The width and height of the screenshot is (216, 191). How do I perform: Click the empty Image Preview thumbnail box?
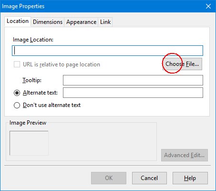click(x=29, y=143)
